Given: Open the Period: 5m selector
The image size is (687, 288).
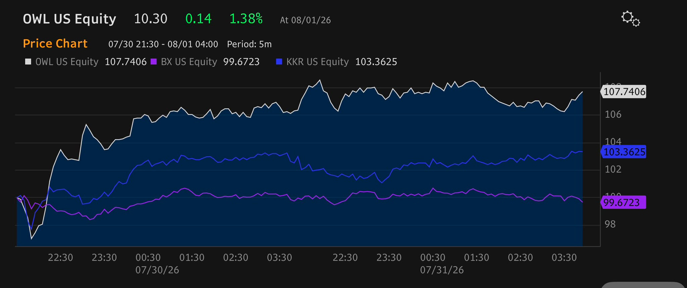Looking at the screenshot, I should coord(249,44).
